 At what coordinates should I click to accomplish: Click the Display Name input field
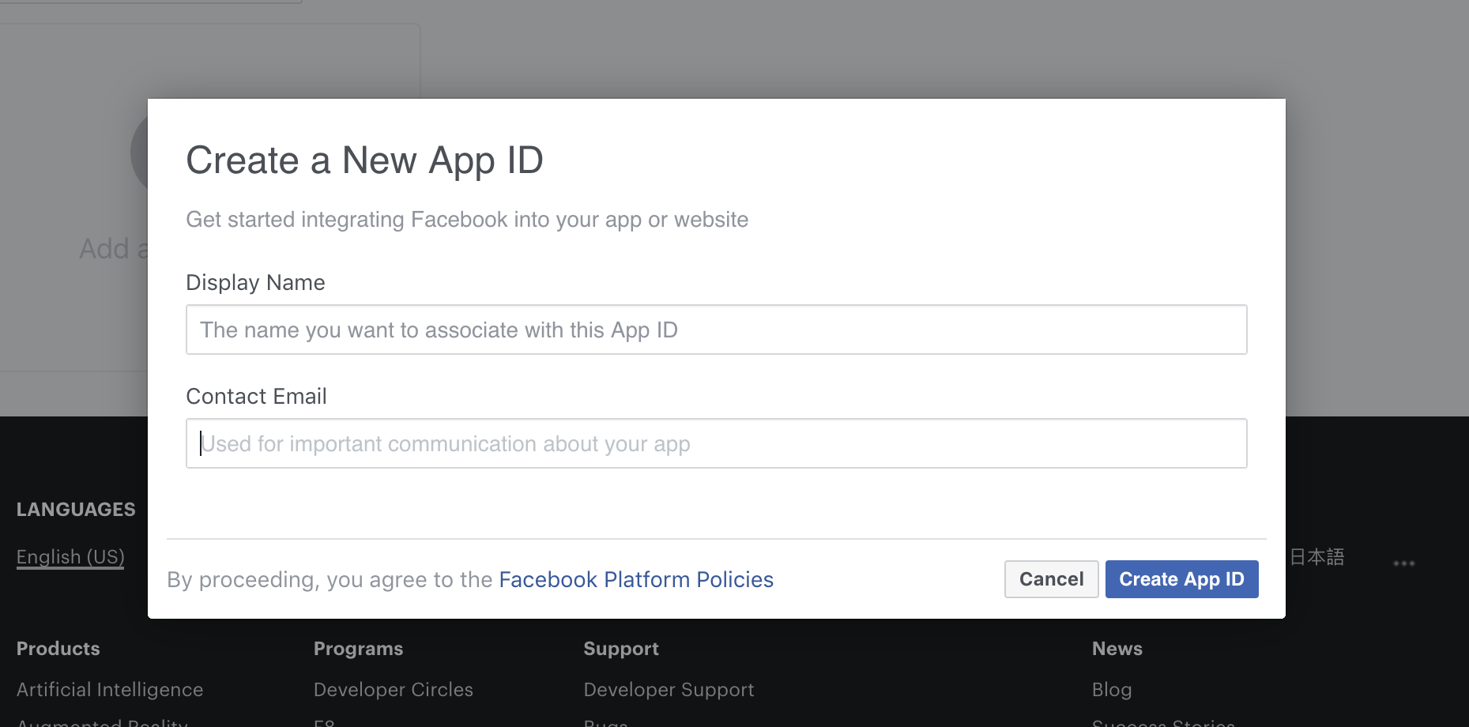click(x=716, y=330)
